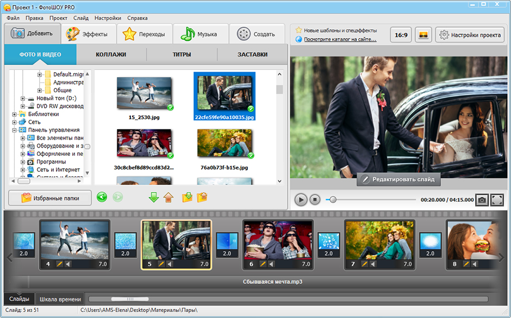Click the orange up arrow remove icon

tap(169, 197)
